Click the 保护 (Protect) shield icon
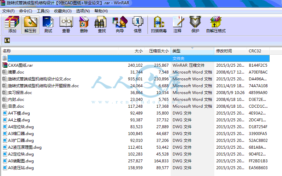282x176 pixels. click(x=195, y=22)
